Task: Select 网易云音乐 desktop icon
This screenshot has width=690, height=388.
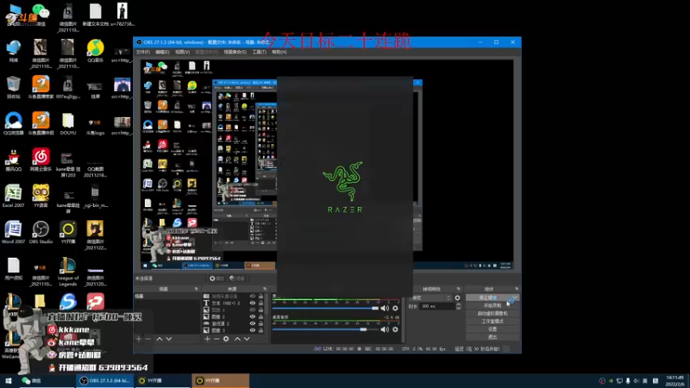Action: [x=41, y=160]
